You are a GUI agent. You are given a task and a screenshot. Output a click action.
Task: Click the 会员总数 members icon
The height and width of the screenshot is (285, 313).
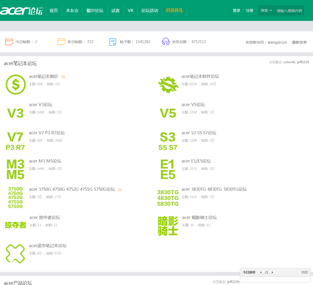pyautogui.click(x=166, y=42)
